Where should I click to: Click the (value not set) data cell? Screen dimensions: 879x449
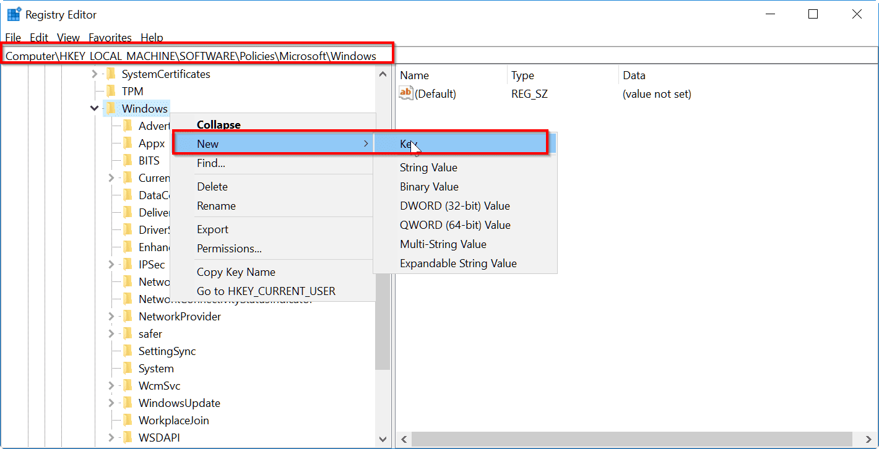[x=657, y=94]
